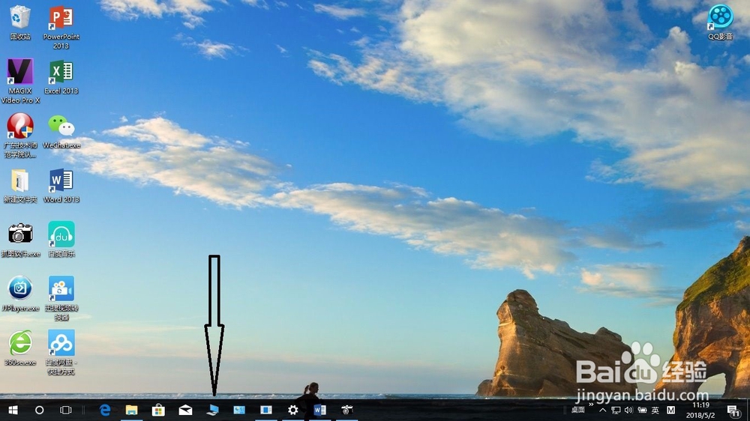
Task: Click the blue control panel taskbar icon
Action: point(239,410)
